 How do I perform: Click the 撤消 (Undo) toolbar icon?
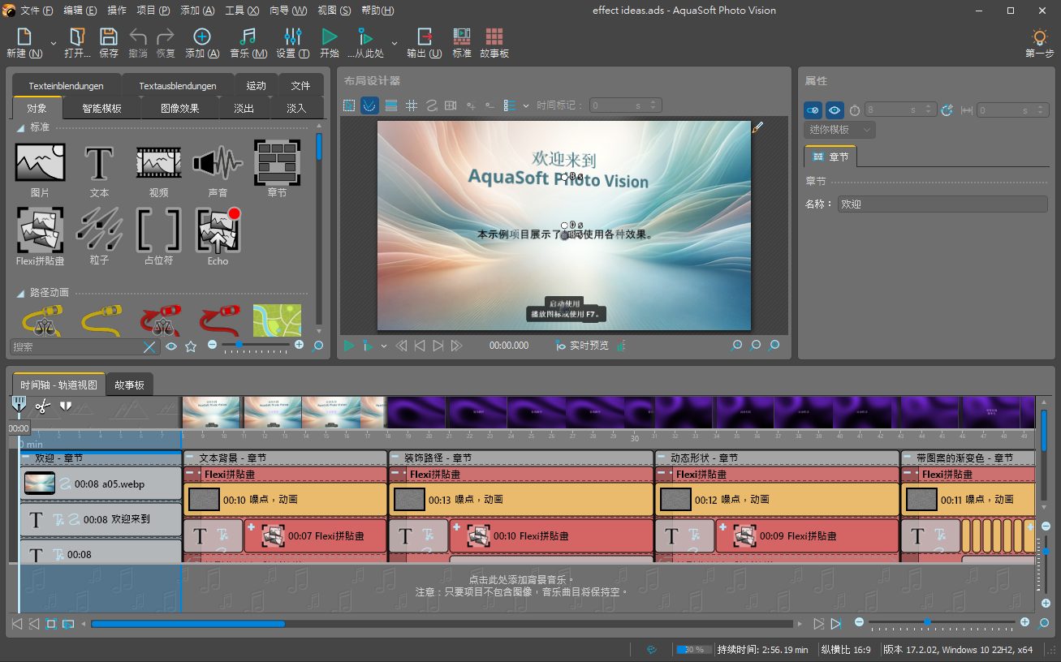(x=138, y=37)
